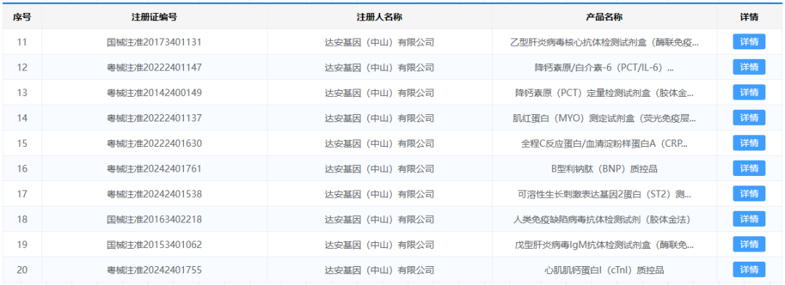Open 详情 for 心肌肌钙蛋白I 质控品
Screen dimensions: 785x285
pyautogui.click(x=749, y=270)
